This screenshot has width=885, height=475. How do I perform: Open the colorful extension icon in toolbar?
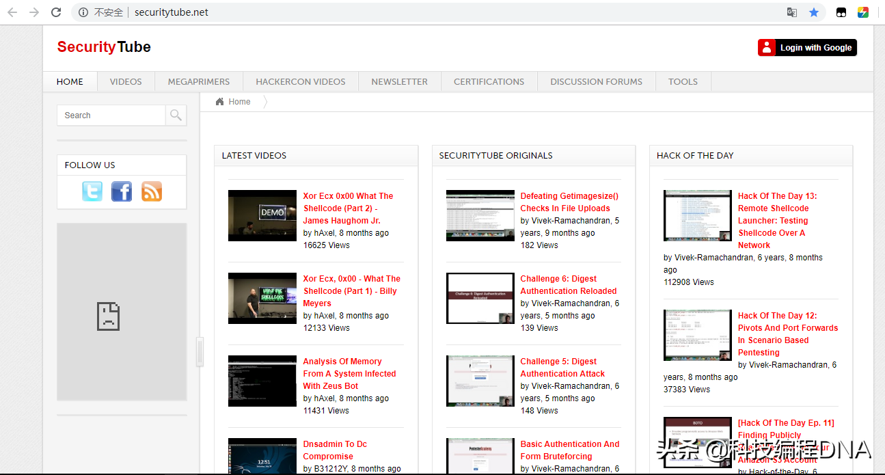click(x=863, y=12)
